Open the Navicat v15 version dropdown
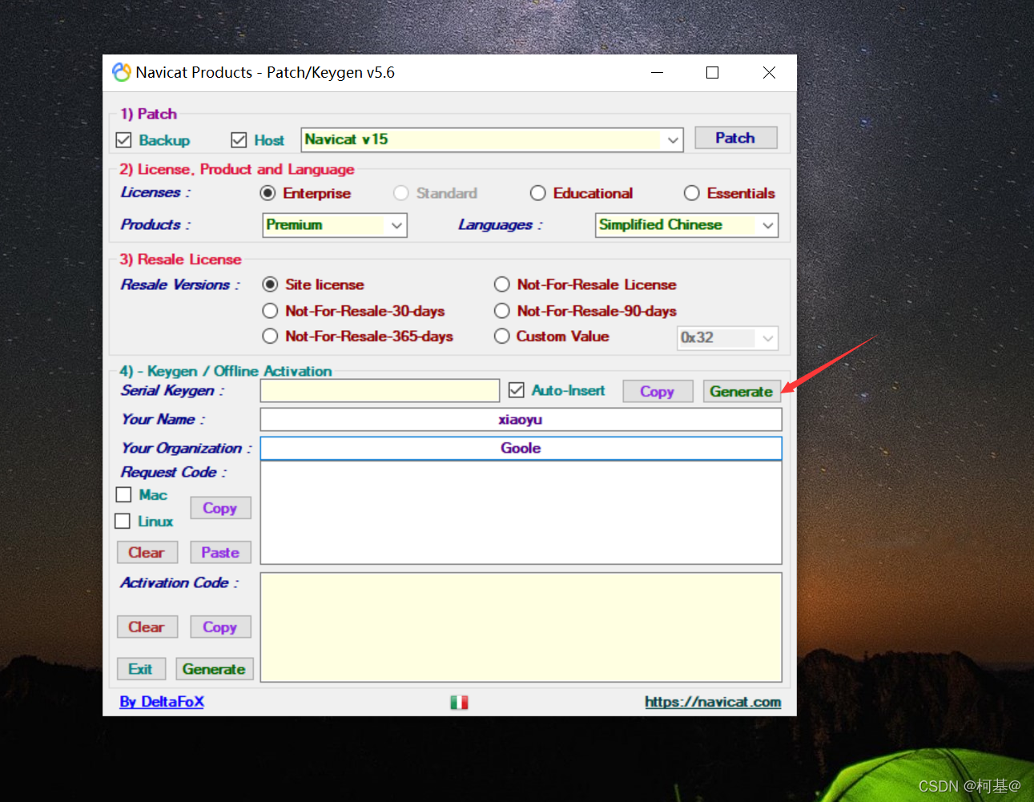 [493, 139]
